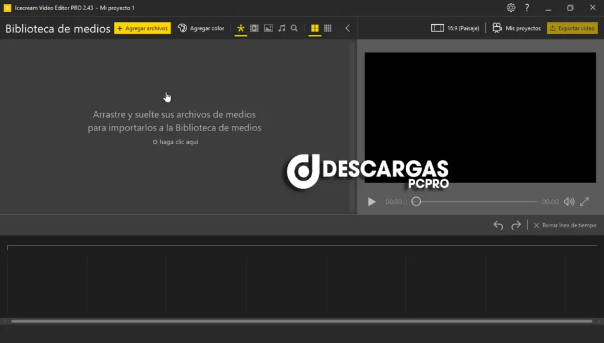Screen dimensions: 604x343
Task: Open Mis proyectos list
Action: 516,28
